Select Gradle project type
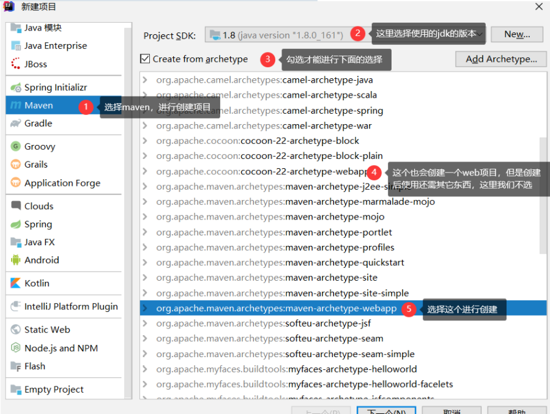This screenshot has width=550, height=414. (64, 124)
